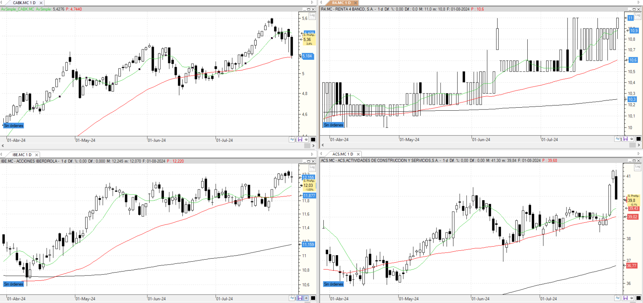Toggle Log scale on CABK.MC chart

click(x=312, y=15)
